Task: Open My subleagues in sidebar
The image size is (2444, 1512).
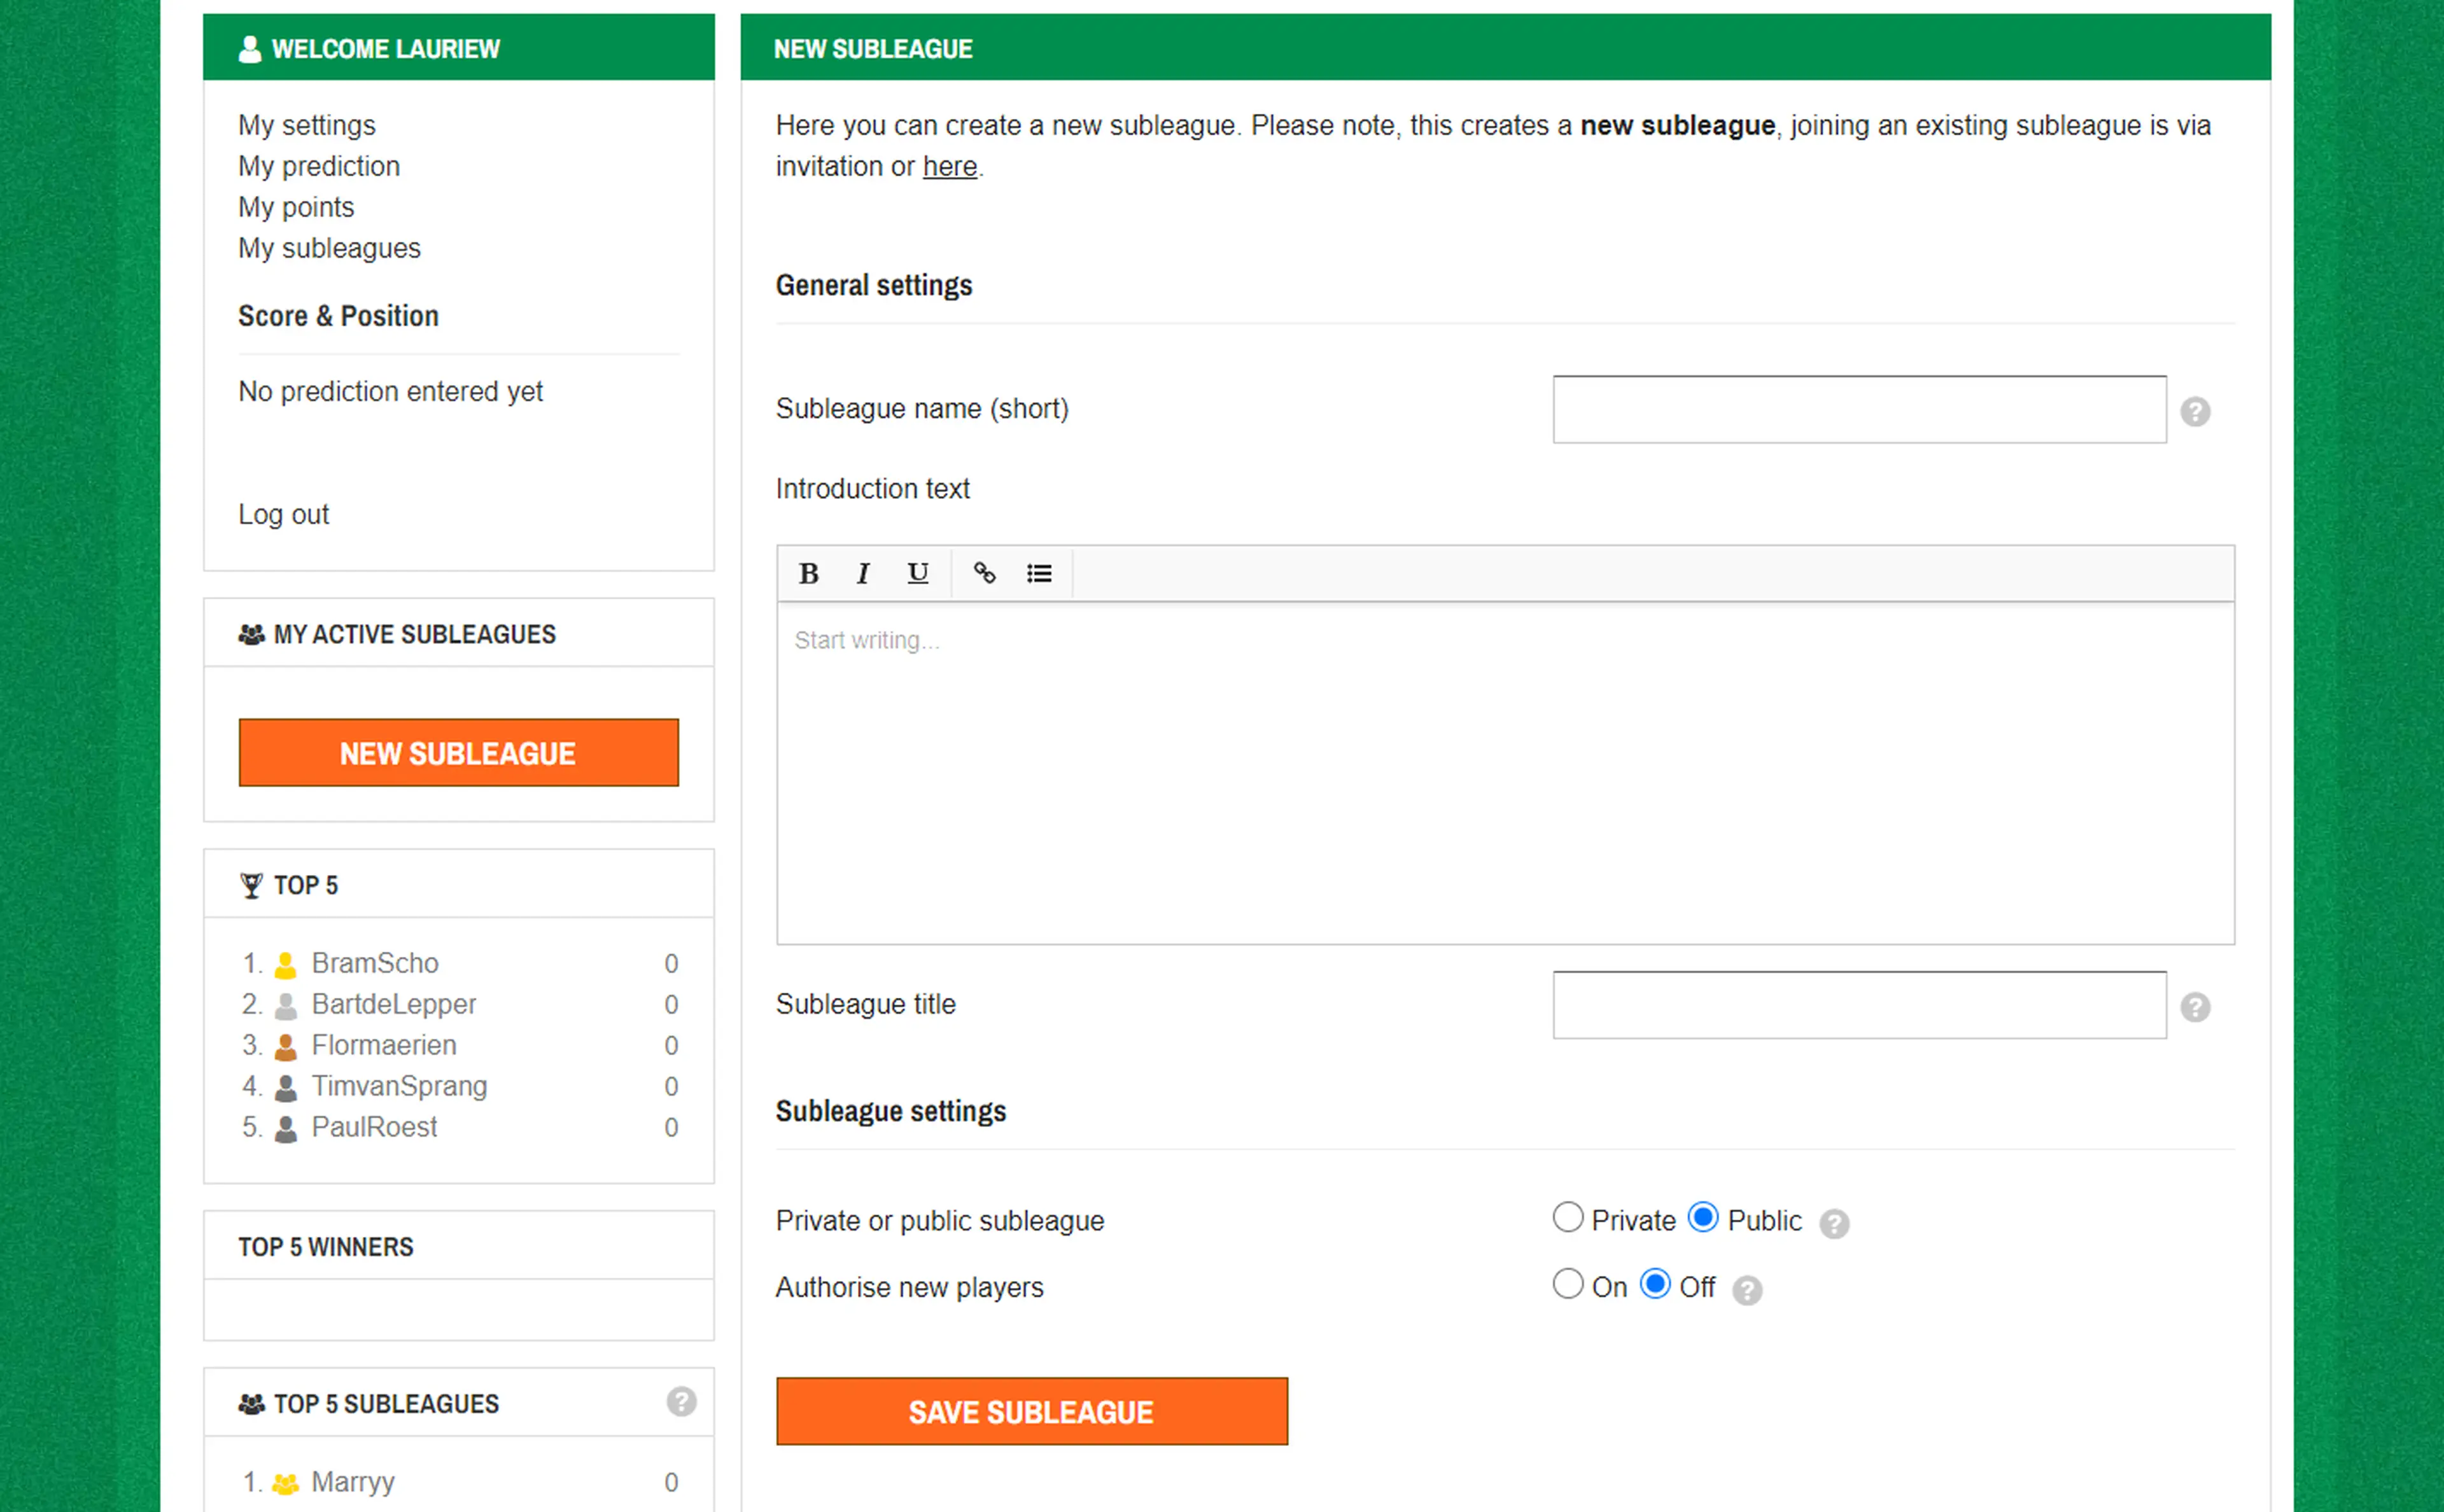Action: [329, 248]
